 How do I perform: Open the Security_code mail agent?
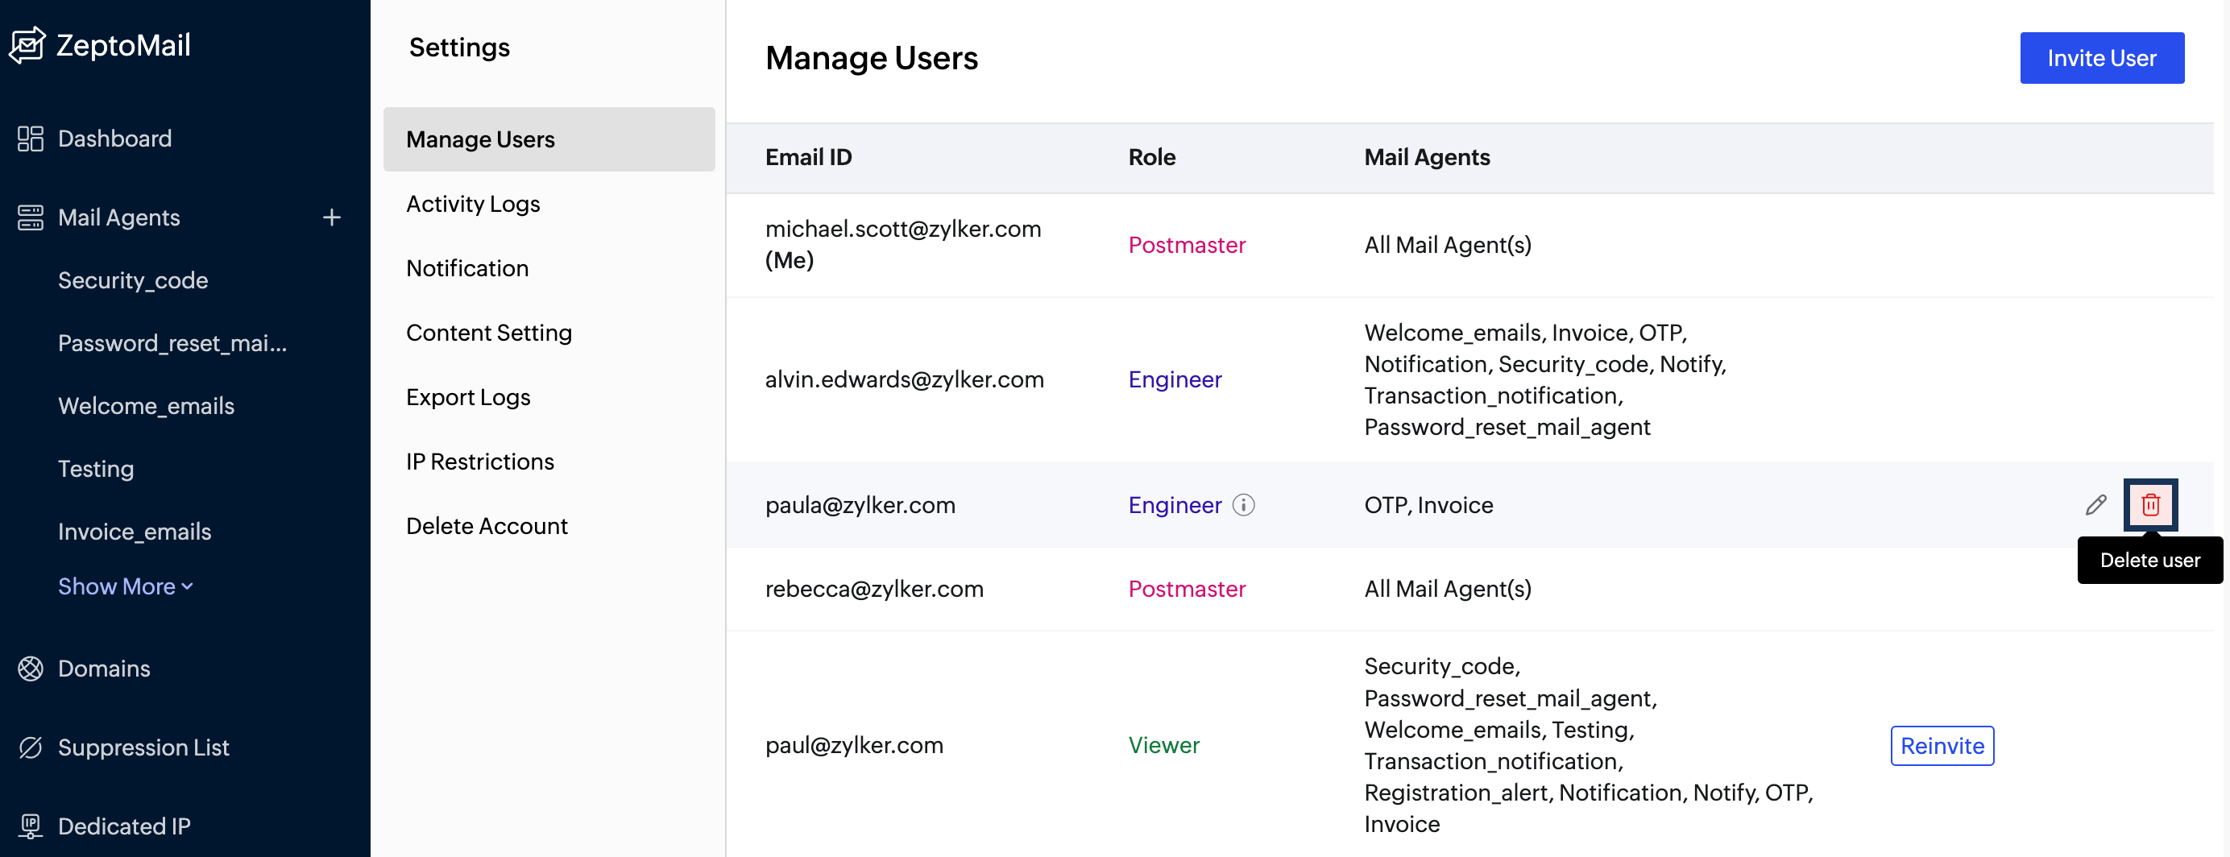coord(132,280)
